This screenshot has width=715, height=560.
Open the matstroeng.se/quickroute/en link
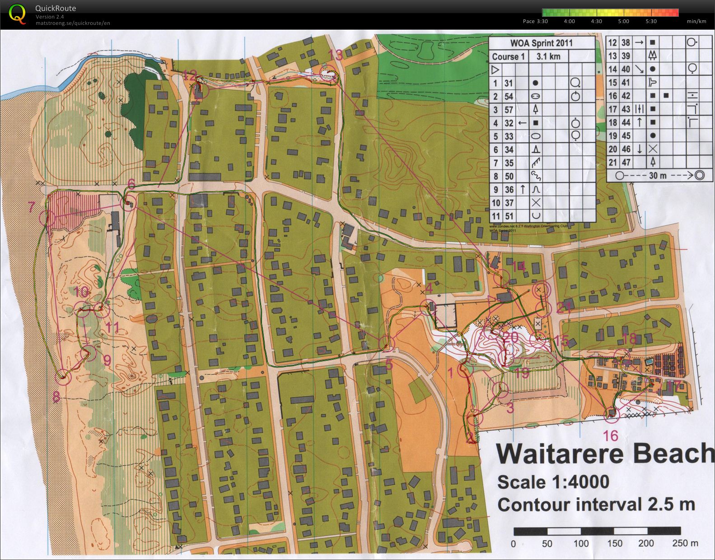tap(73, 23)
